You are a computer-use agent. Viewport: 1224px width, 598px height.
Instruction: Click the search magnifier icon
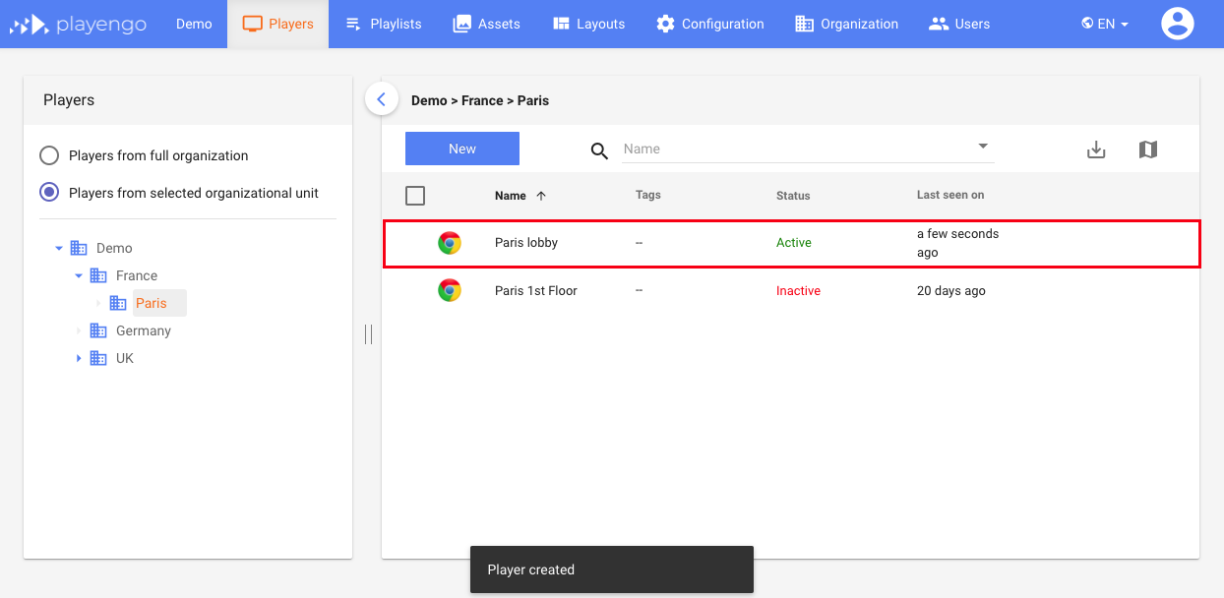point(599,150)
